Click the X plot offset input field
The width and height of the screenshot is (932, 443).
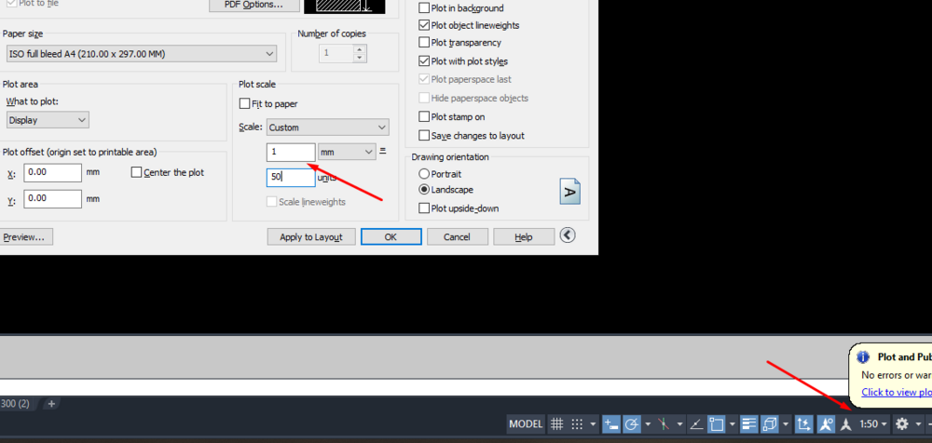pyautogui.click(x=52, y=173)
